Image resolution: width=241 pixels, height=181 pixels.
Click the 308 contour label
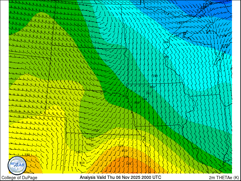(103, 92)
